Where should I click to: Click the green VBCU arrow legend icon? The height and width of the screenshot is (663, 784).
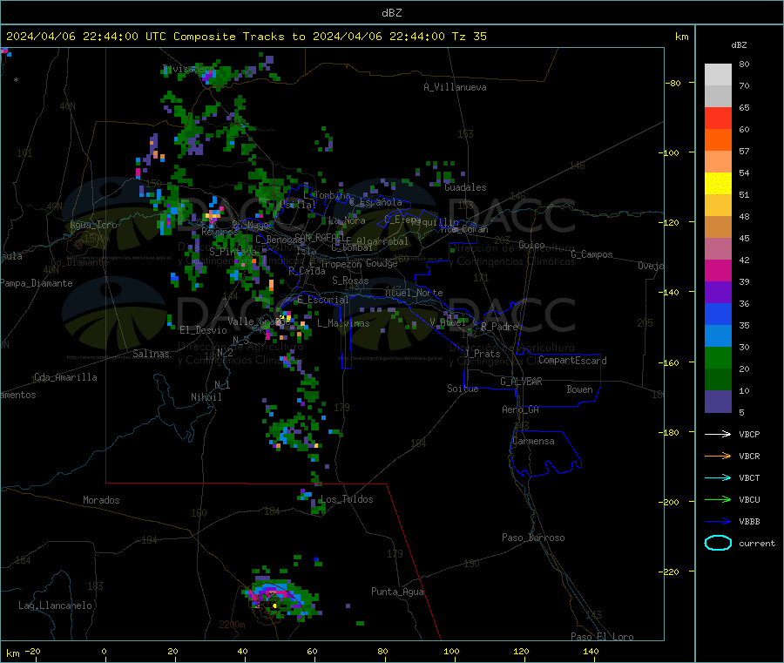[x=718, y=499]
